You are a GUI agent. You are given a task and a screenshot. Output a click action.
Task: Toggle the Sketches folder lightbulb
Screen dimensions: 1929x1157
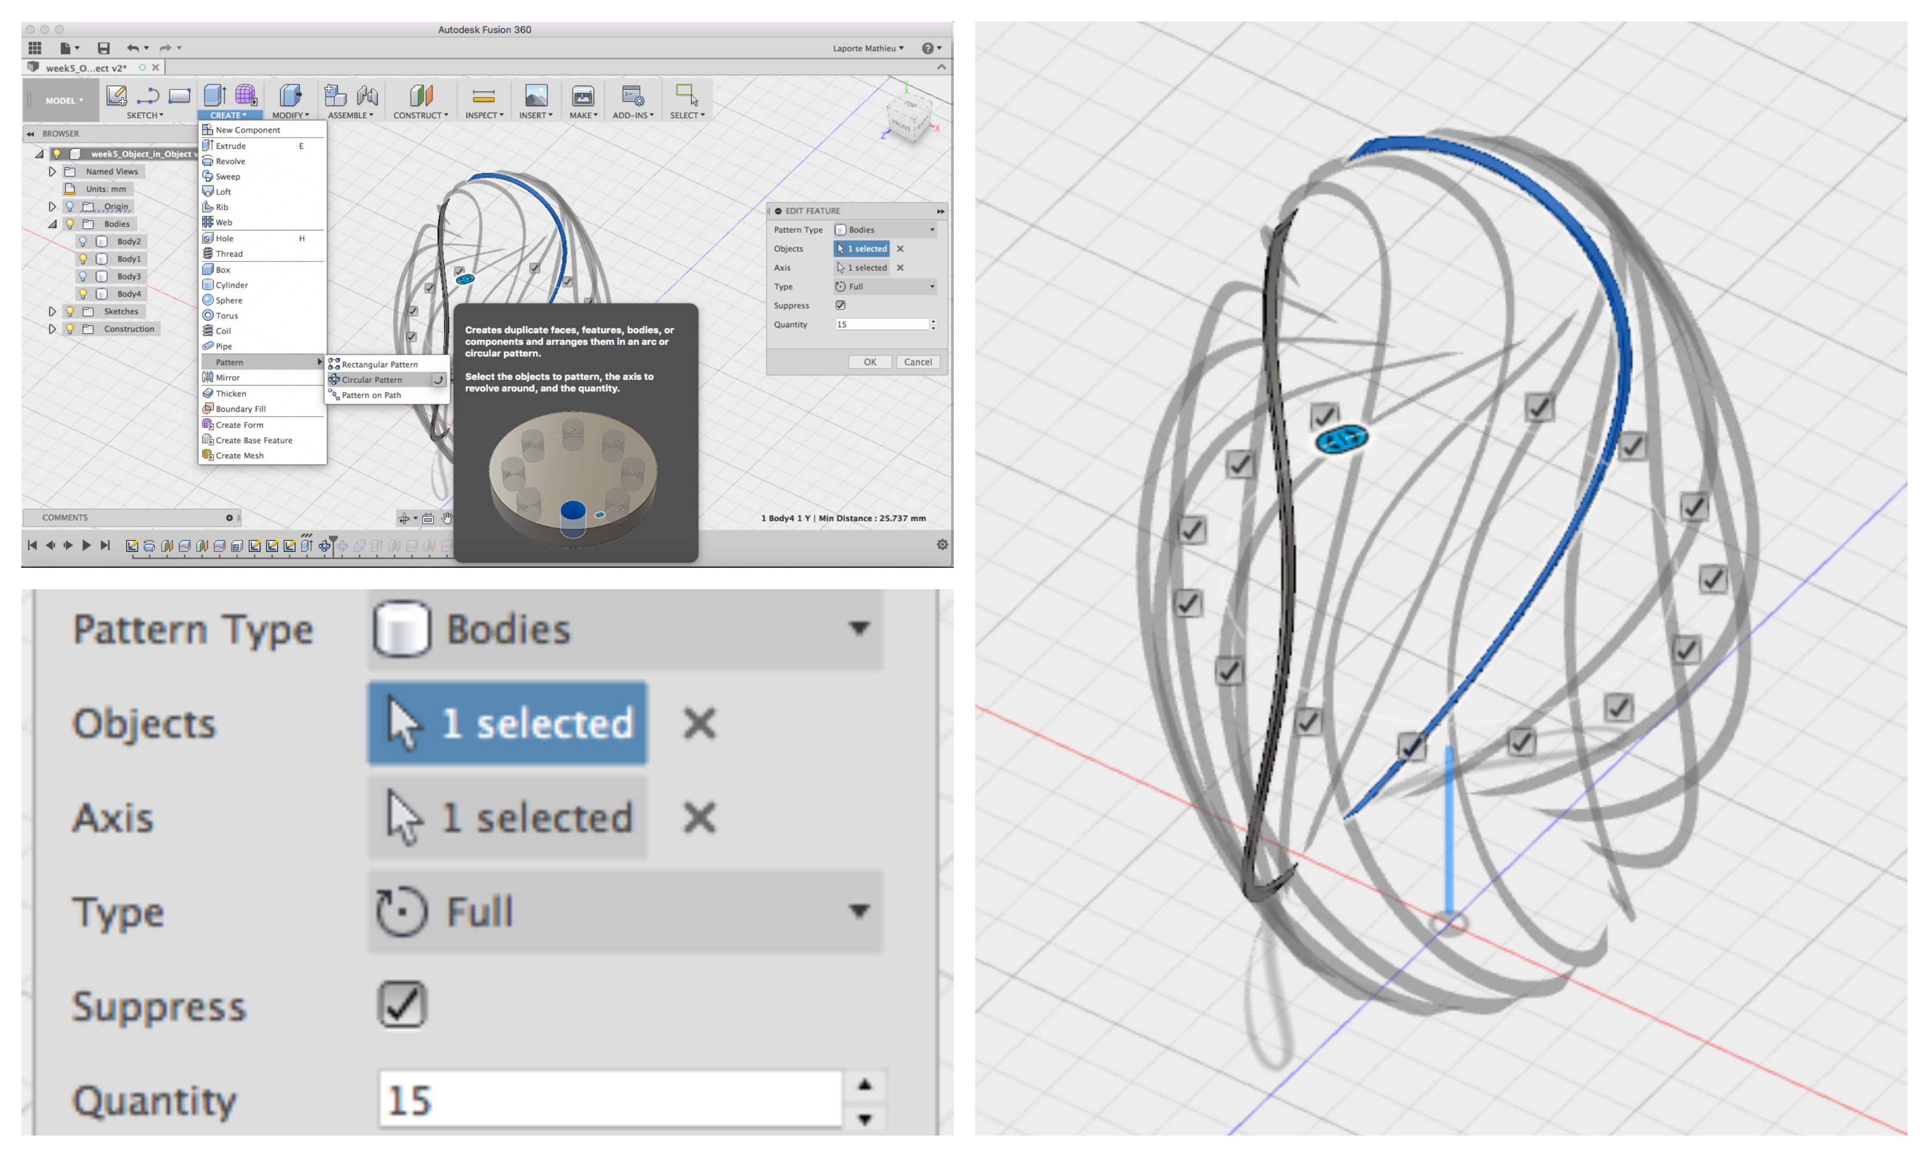point(70,312)
